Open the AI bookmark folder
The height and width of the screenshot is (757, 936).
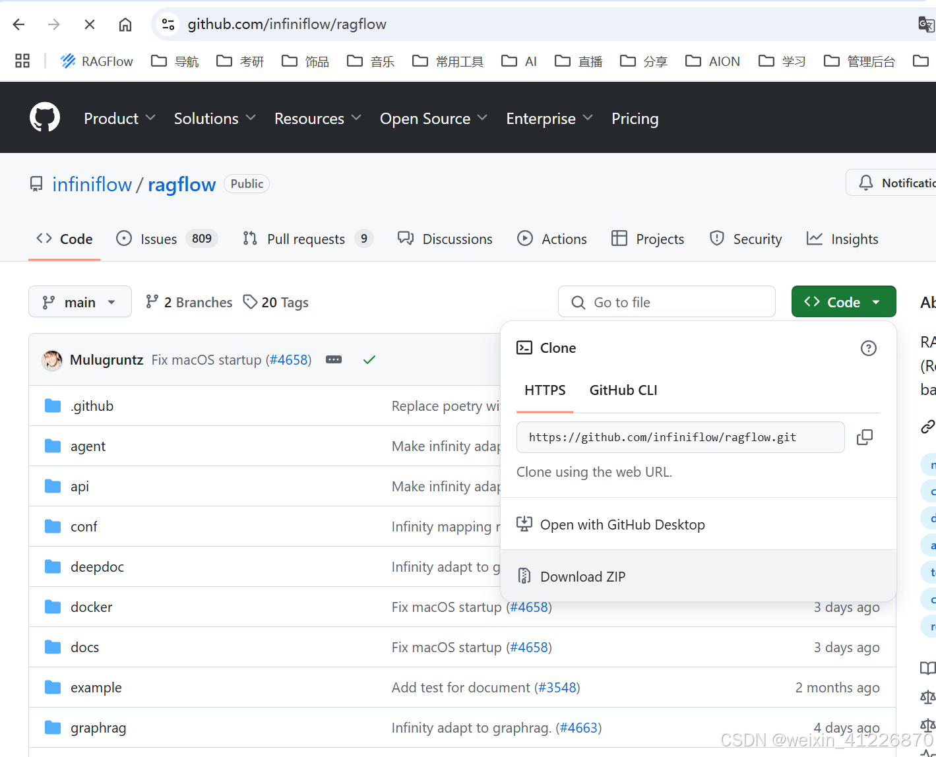click(519, 61)
